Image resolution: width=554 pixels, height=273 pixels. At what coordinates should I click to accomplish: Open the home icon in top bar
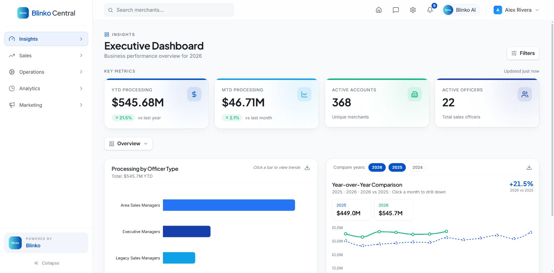point(379,10)
